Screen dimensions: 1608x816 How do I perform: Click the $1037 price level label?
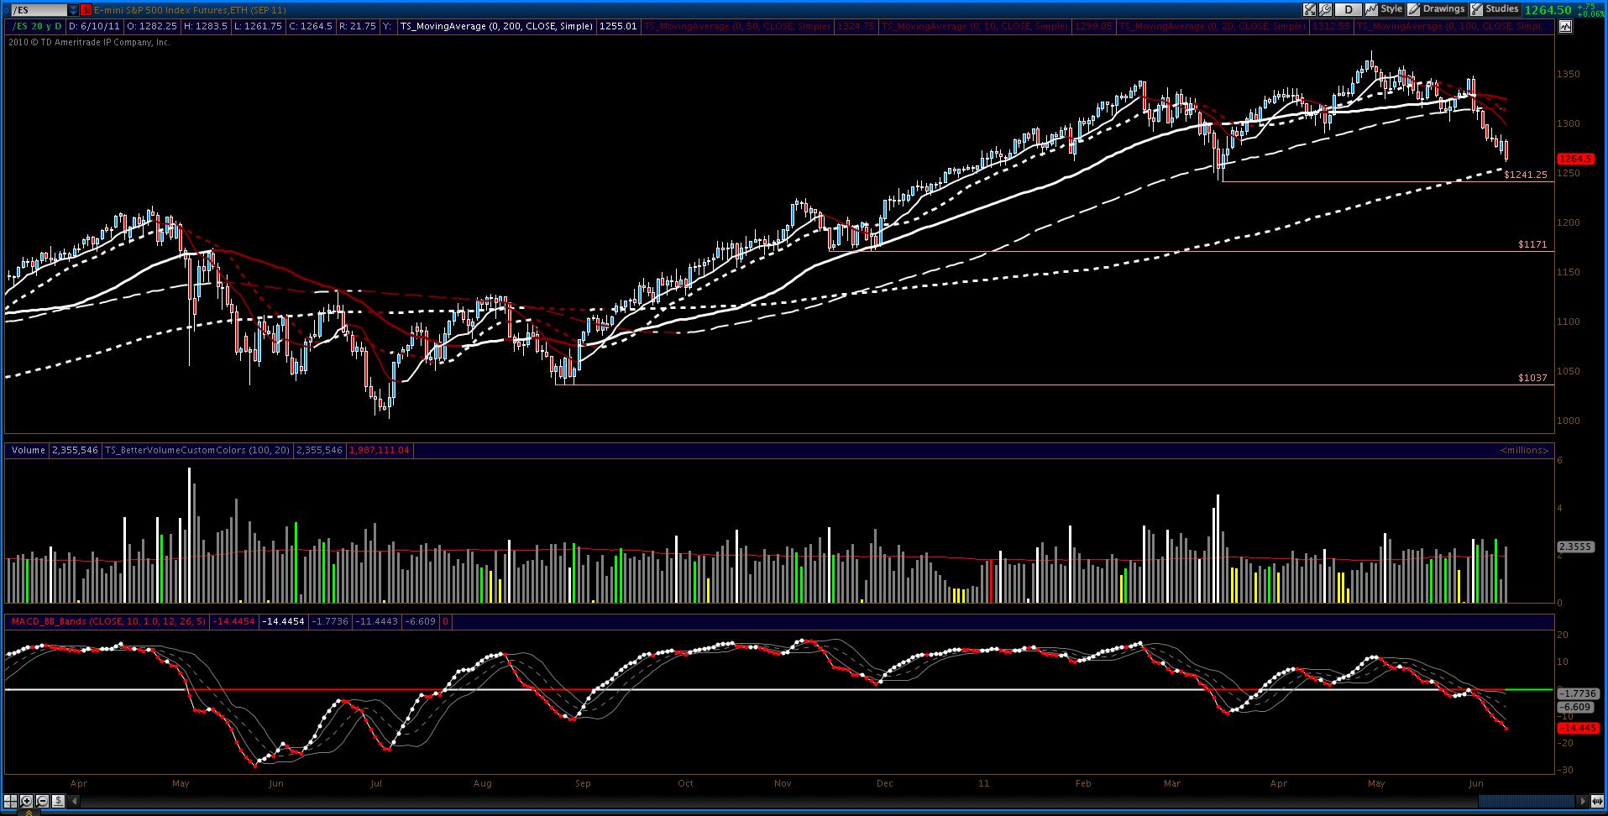[1532, 379]
